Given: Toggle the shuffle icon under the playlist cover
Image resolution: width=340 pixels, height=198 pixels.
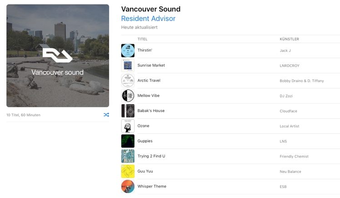Looking at the screenshot, I should 106,115.
